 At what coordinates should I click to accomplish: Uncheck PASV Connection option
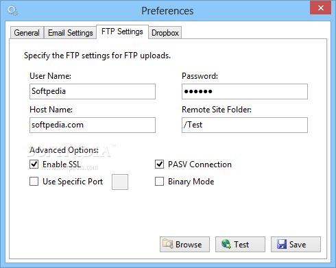pos(159,165)
